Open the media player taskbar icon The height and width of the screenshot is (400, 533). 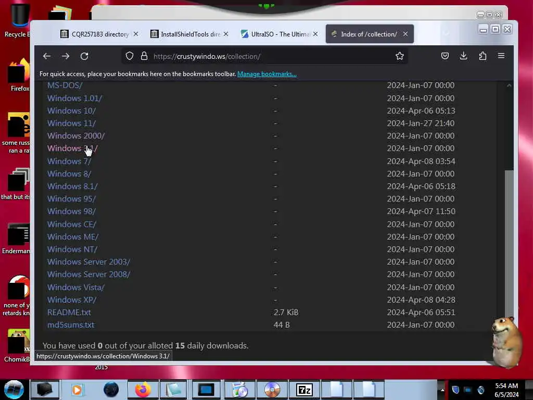tap(77, 390)
